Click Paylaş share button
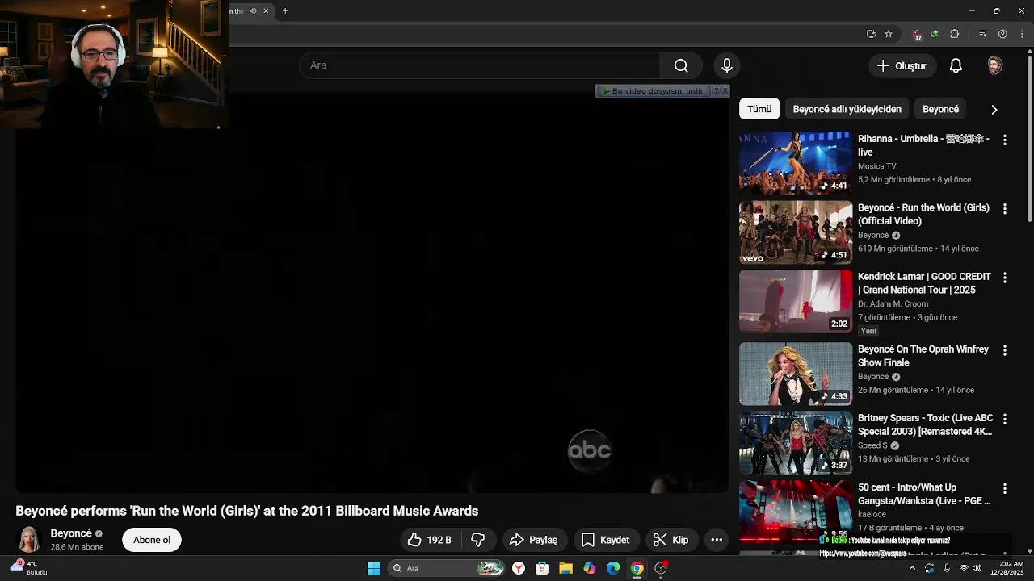Viewport: 1034px width, 581px height. 535,540
